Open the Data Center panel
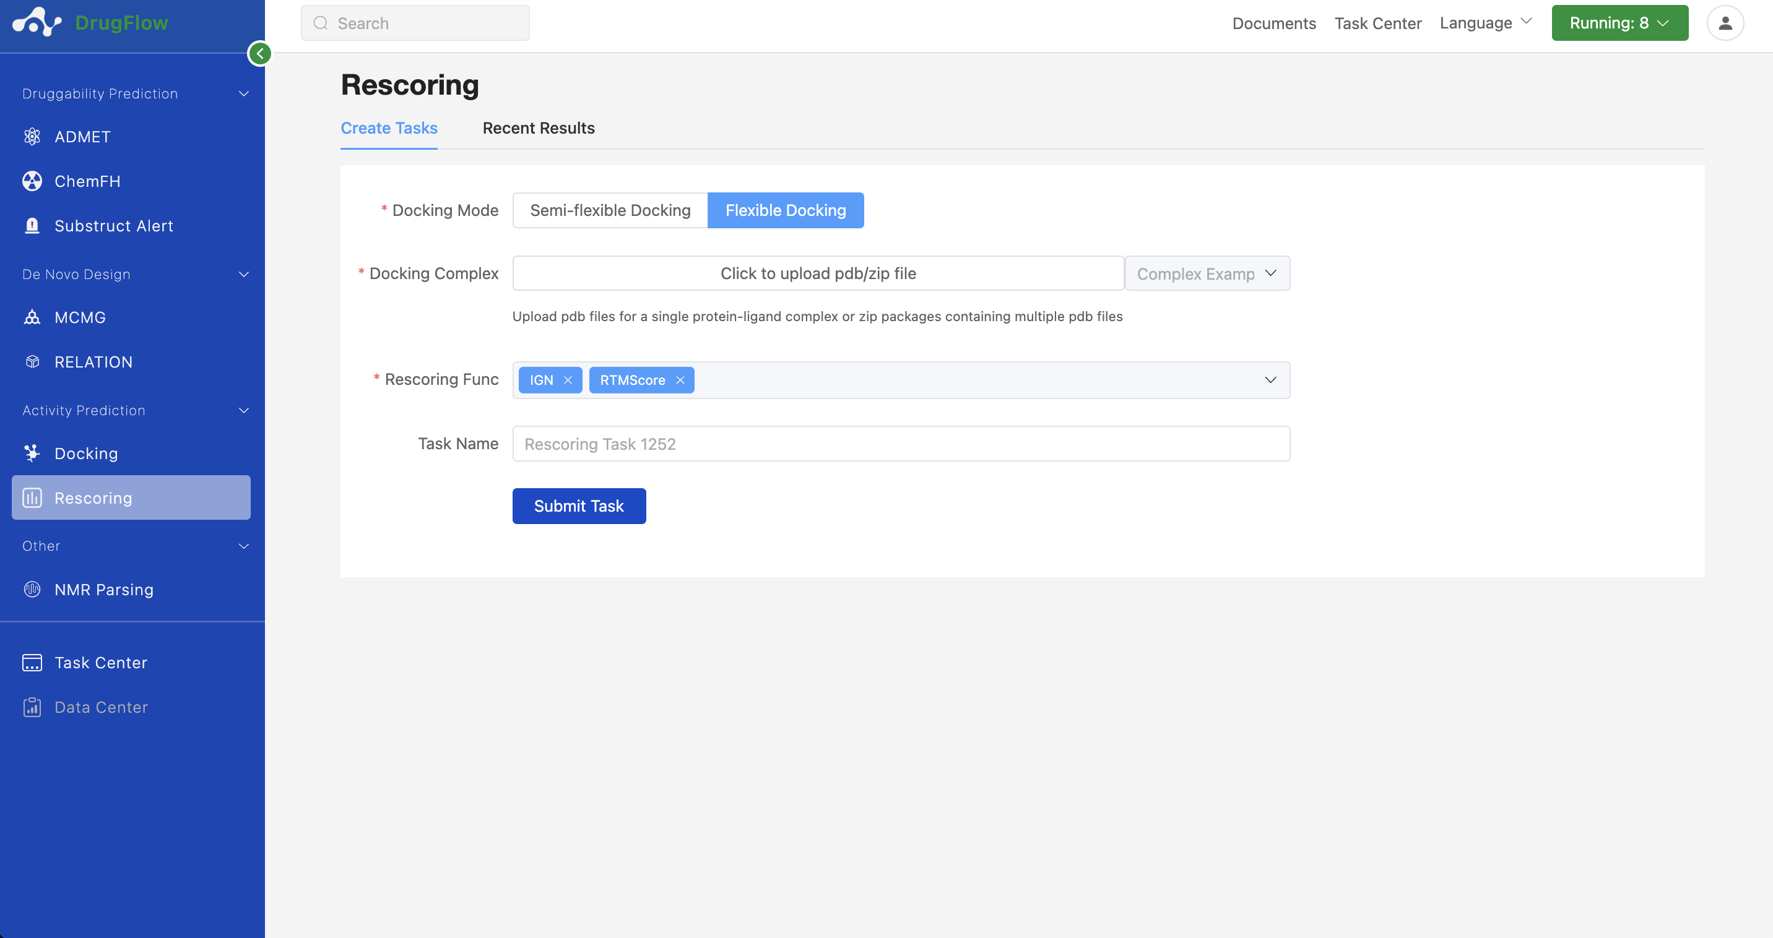The image size is (1773, 938). click(x=101, y=706)
